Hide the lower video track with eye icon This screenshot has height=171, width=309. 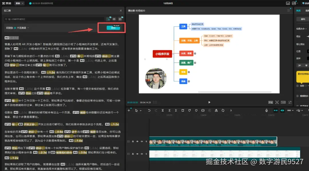[x=137, y=154]
